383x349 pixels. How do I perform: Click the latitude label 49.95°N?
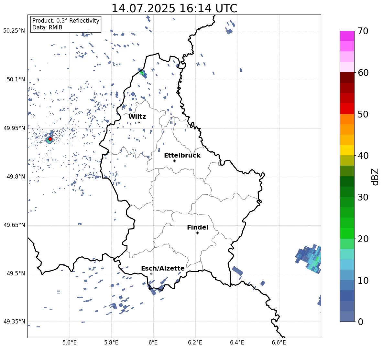coord(14,128)
